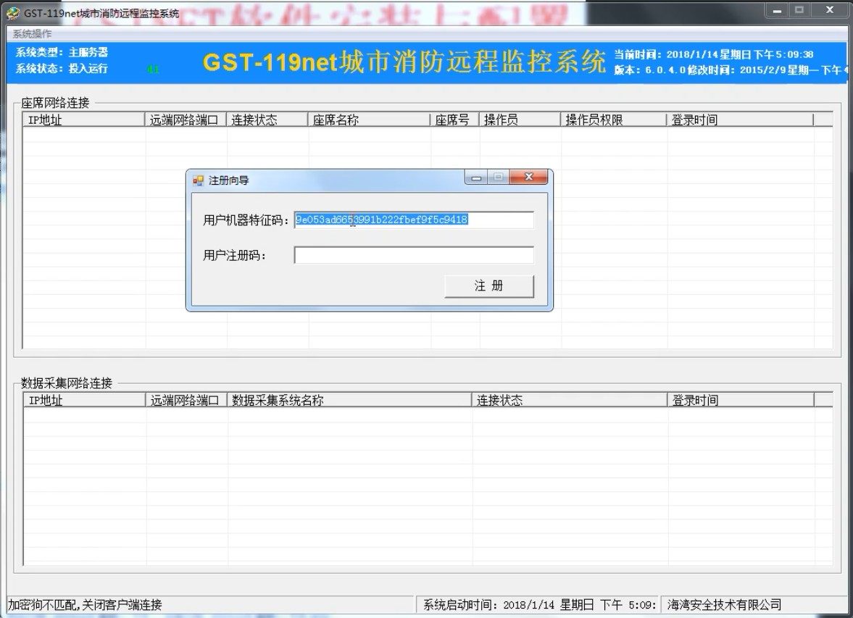Click 海湾安全技术有限公司 in status bar

tap(725, 605)
